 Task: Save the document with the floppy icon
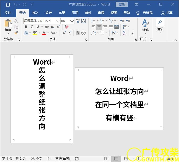click(8, 4)
